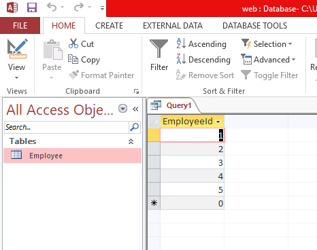Select the row selector for record 1
Screen dimensions: 317x250
coord(154,135)
